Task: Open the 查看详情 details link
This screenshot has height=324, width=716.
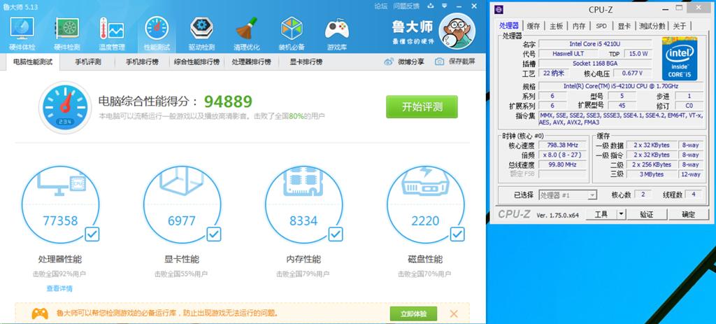Action: (x=59, y=288)
